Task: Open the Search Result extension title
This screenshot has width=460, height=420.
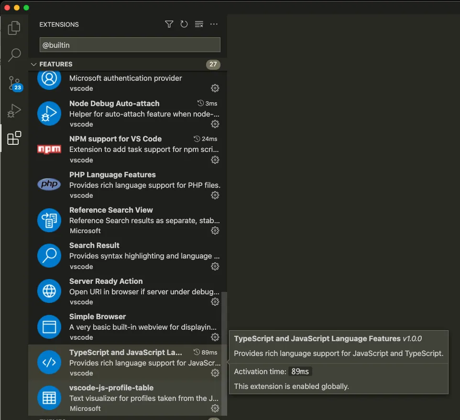Action: pos(95,246)
